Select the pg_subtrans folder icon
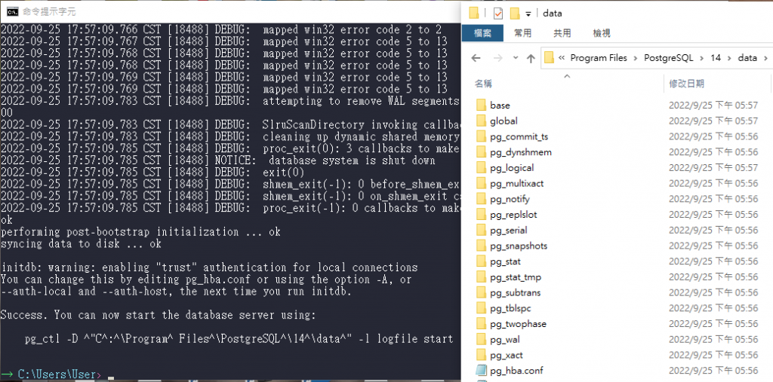 point(482,292)
